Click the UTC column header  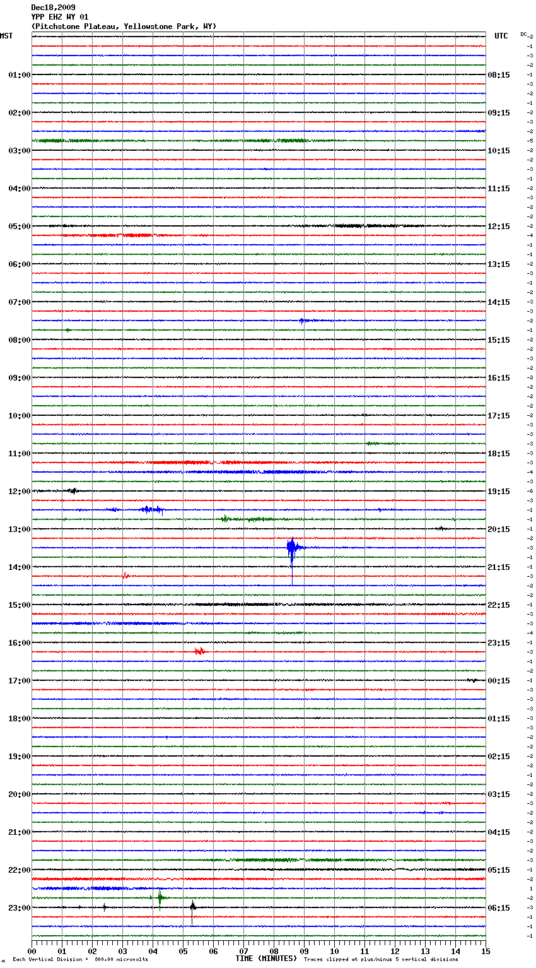(x=501, y=36)
